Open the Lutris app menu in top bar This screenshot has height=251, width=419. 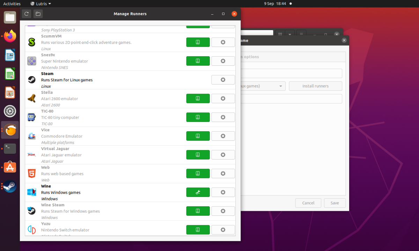pyautogui.click(x=41, y=3)
